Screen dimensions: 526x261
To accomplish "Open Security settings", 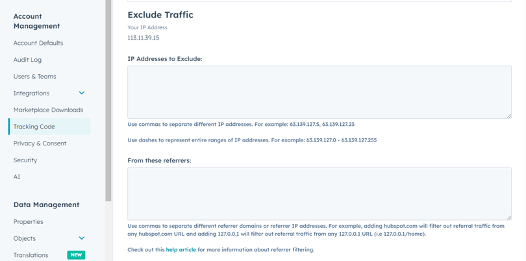I will pos(25,160).
